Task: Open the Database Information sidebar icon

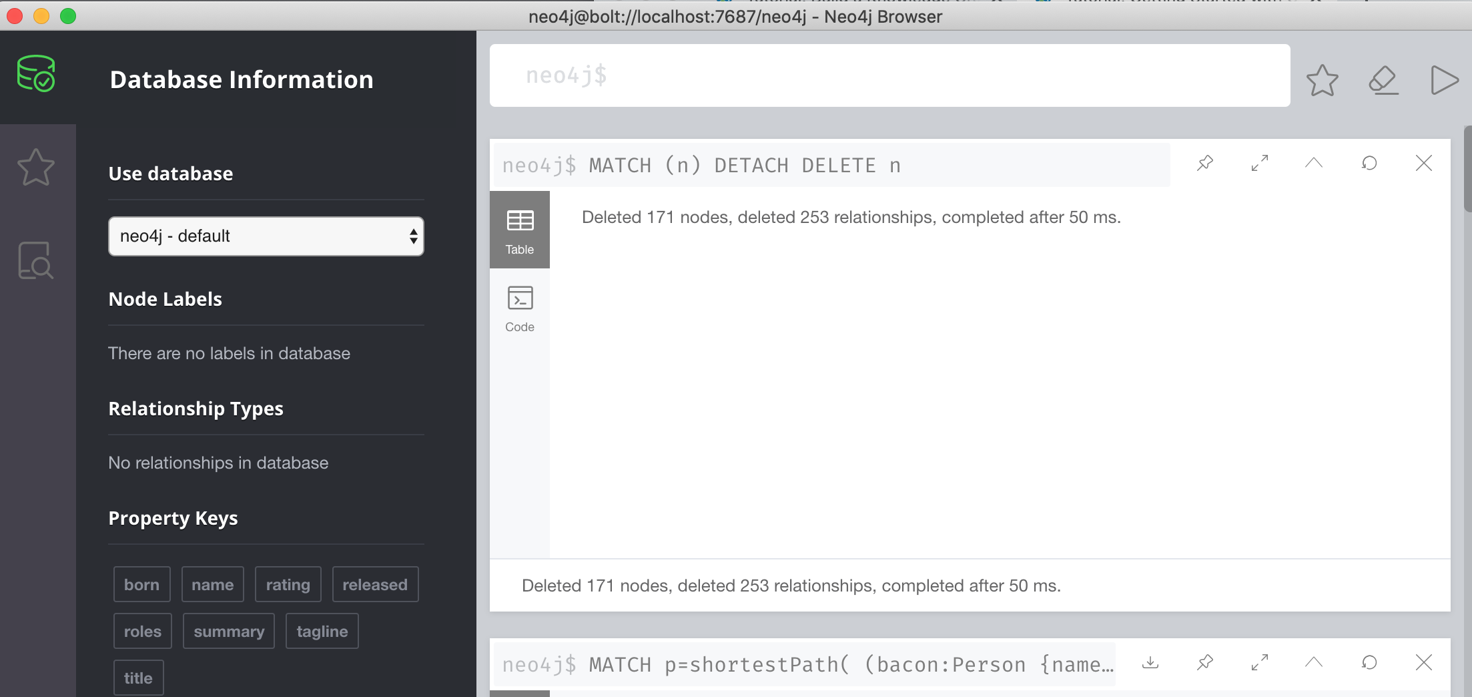Action: (x=36, y=73)
